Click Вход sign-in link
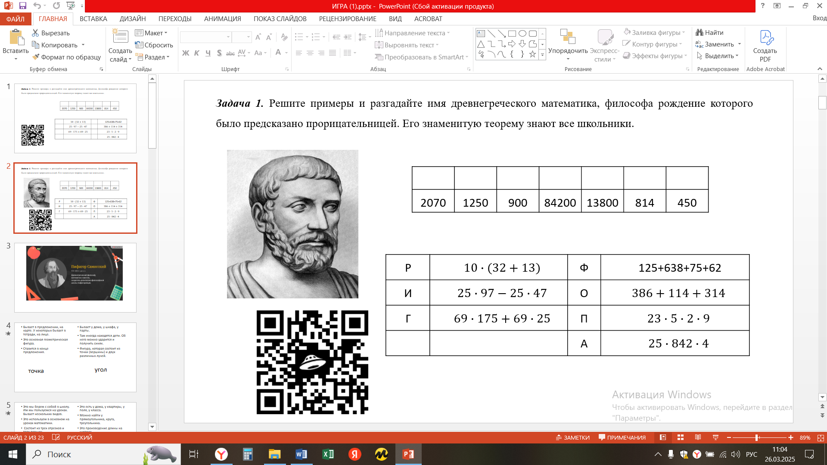Image resolution: width=827 pixels, height=465 pixels. click(x=819, y=18)
